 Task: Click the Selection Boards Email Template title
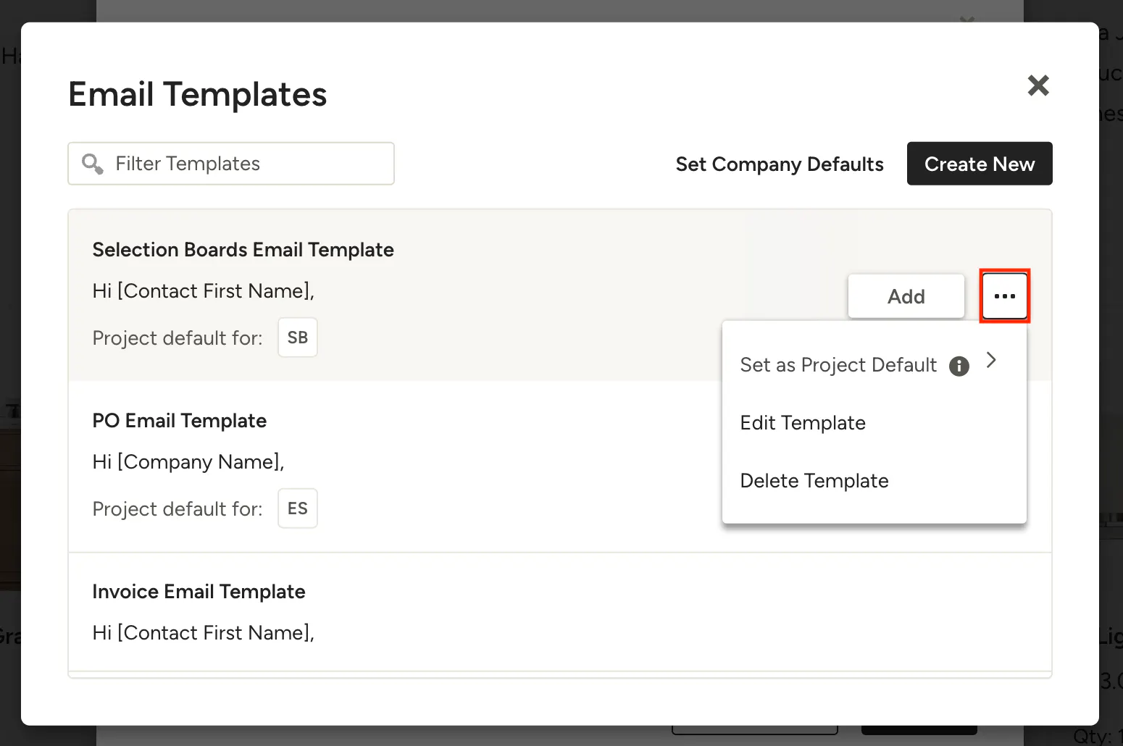tap(243, 250)
